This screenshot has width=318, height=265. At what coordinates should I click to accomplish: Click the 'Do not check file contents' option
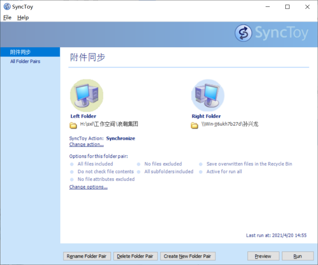click(x=106, y=171)
